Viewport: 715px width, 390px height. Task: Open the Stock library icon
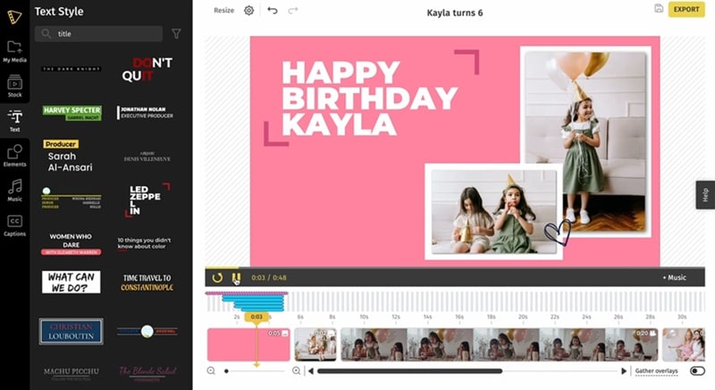click(14, 86)
